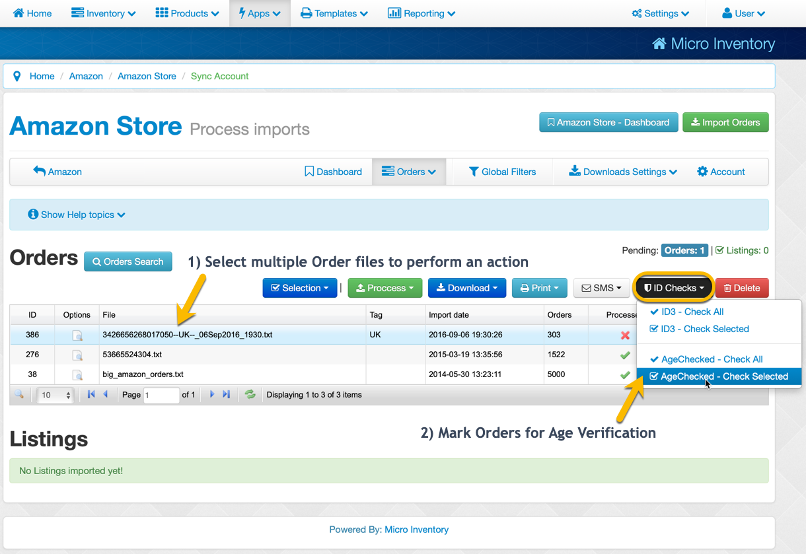This screenshot has height=554, width=806.
Task: Expand the Orders tab dropdown
Action: click(x=409, y=172)
